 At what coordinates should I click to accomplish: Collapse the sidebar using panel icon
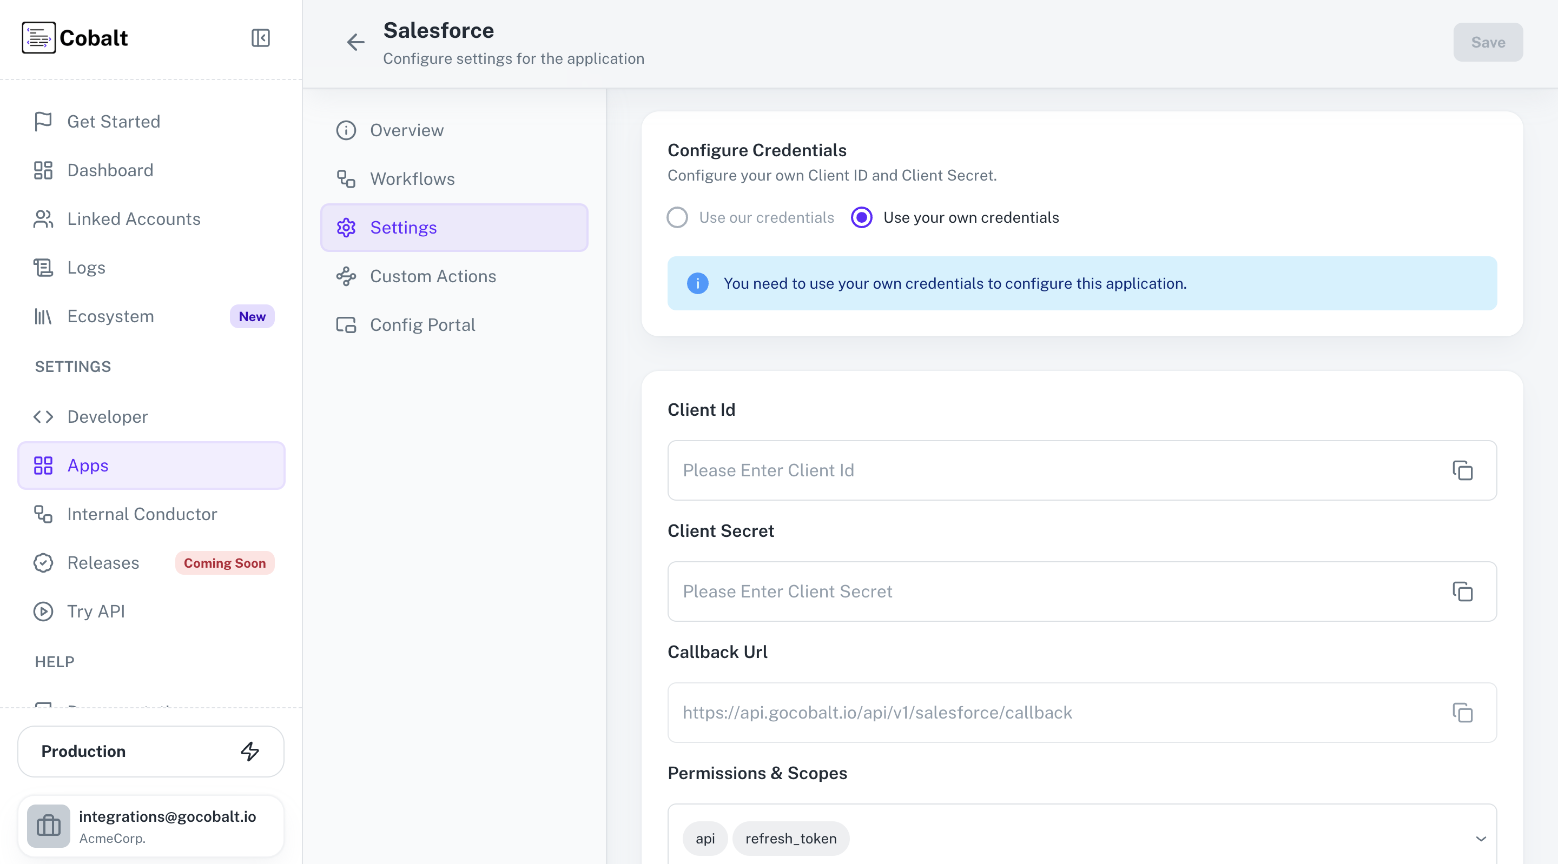260,38
